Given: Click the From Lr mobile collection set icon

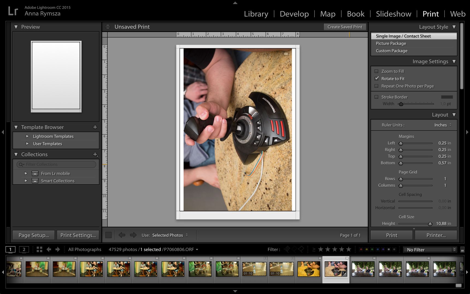Looking at the screenshot, I should (35, 173).
